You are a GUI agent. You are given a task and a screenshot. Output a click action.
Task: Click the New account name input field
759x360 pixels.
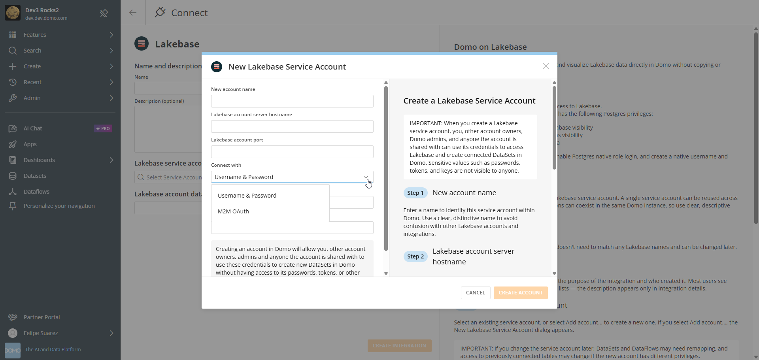coord(292,101)
